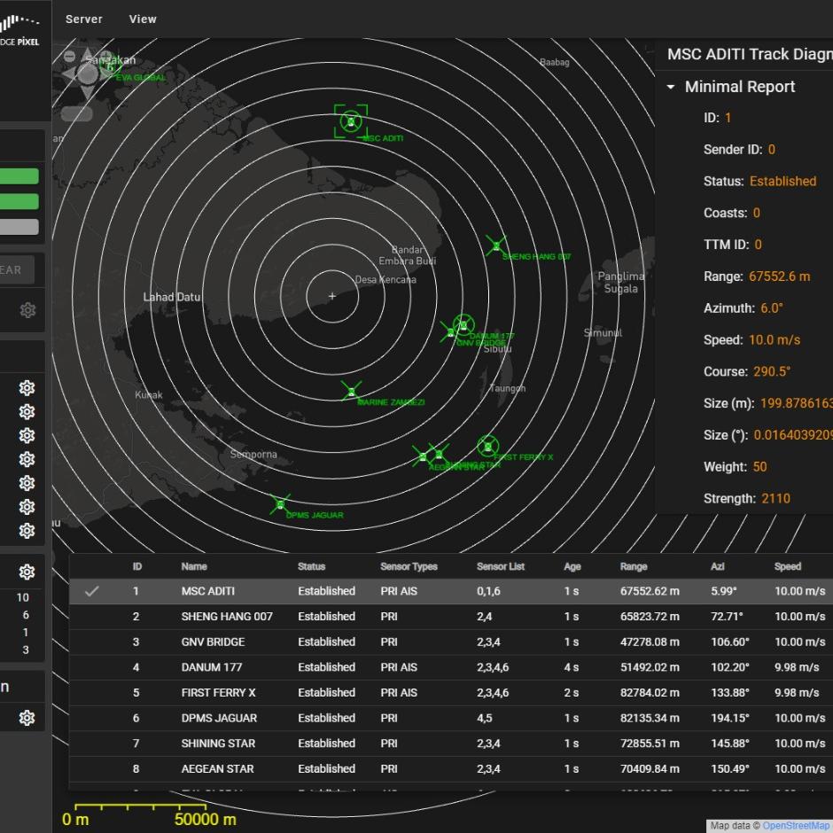The width and height of the screenshot is (833, 833).
Task: Sort the table by ID column
Action: click(x=137, y=566)
